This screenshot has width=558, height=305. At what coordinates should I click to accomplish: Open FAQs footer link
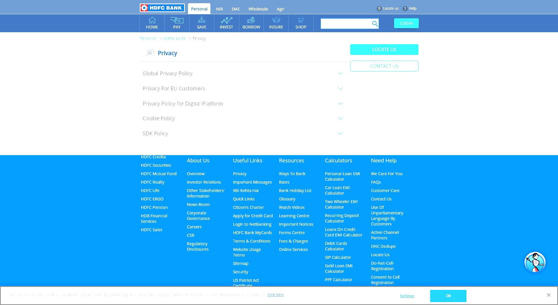(x=376, y=182)
